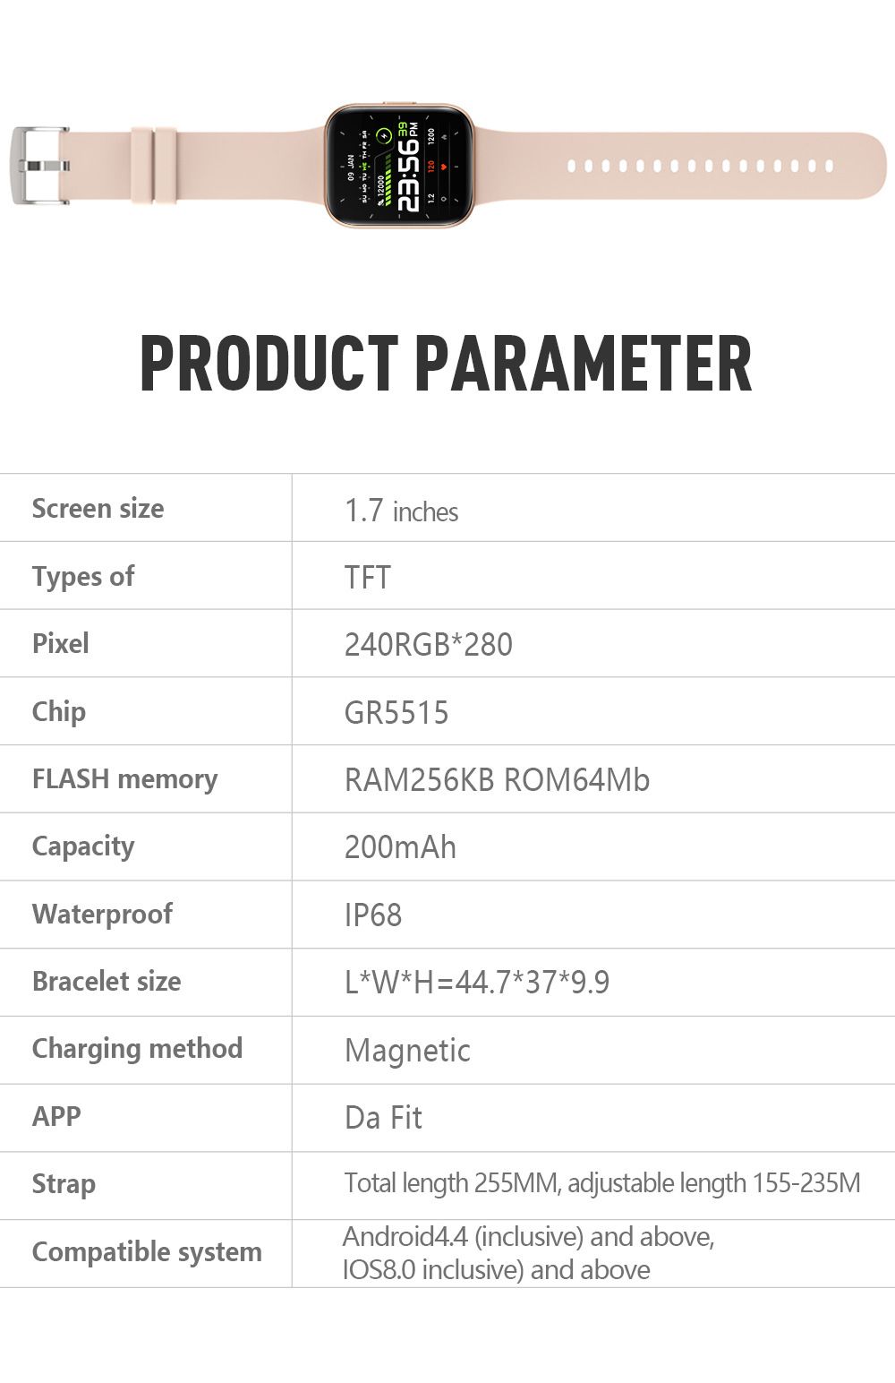Click the Compatible system label
This screenshot has width=895, height=1383.
point(147,1252)
